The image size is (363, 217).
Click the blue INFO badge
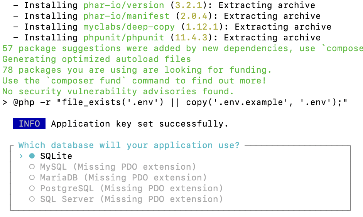pyautogui.click(x=29, y=124)
